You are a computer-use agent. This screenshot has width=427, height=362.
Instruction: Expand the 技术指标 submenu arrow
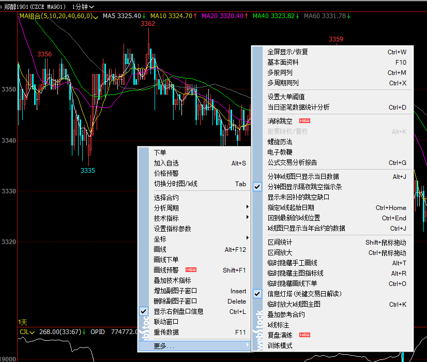(x=247, y=218)
